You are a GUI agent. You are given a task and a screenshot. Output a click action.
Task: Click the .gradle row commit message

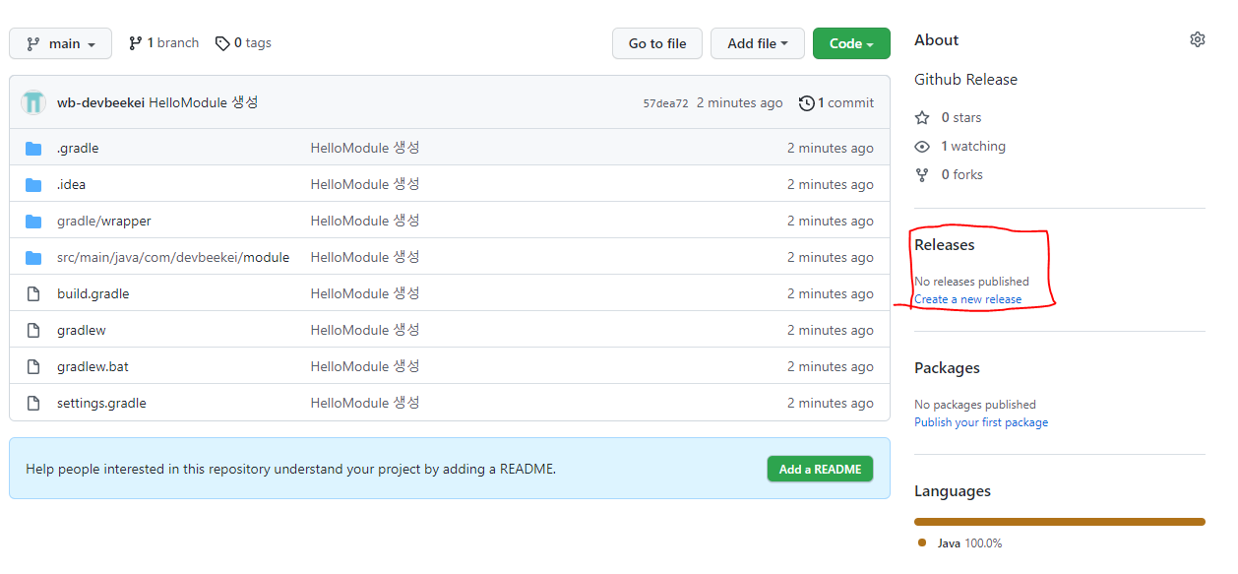coord(365,148)
